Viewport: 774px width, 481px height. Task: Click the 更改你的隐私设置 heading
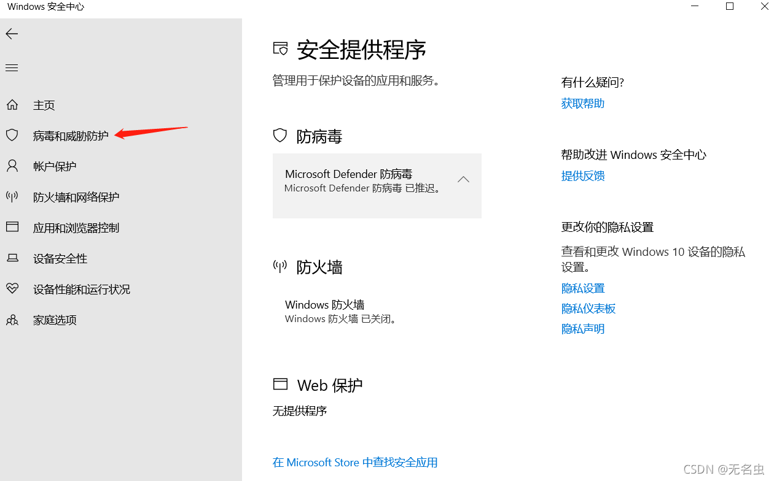(x=608, y=228)
